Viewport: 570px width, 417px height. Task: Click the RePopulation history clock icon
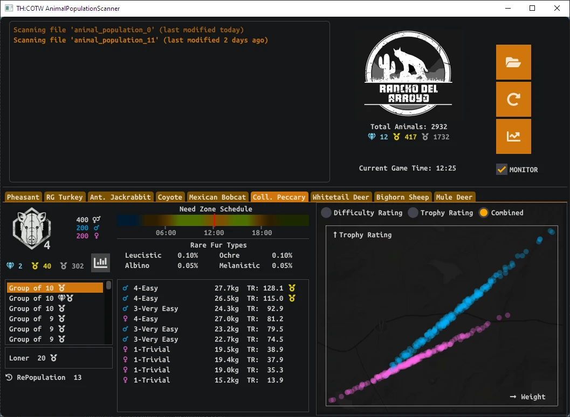click(x=9, y=377)
